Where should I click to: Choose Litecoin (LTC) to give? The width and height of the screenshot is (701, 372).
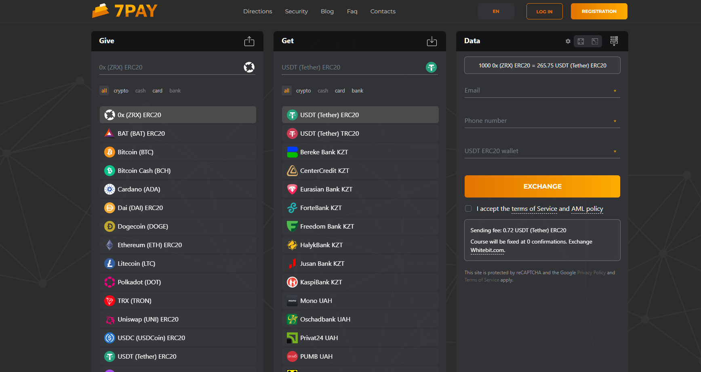click(x=178, y=263)
